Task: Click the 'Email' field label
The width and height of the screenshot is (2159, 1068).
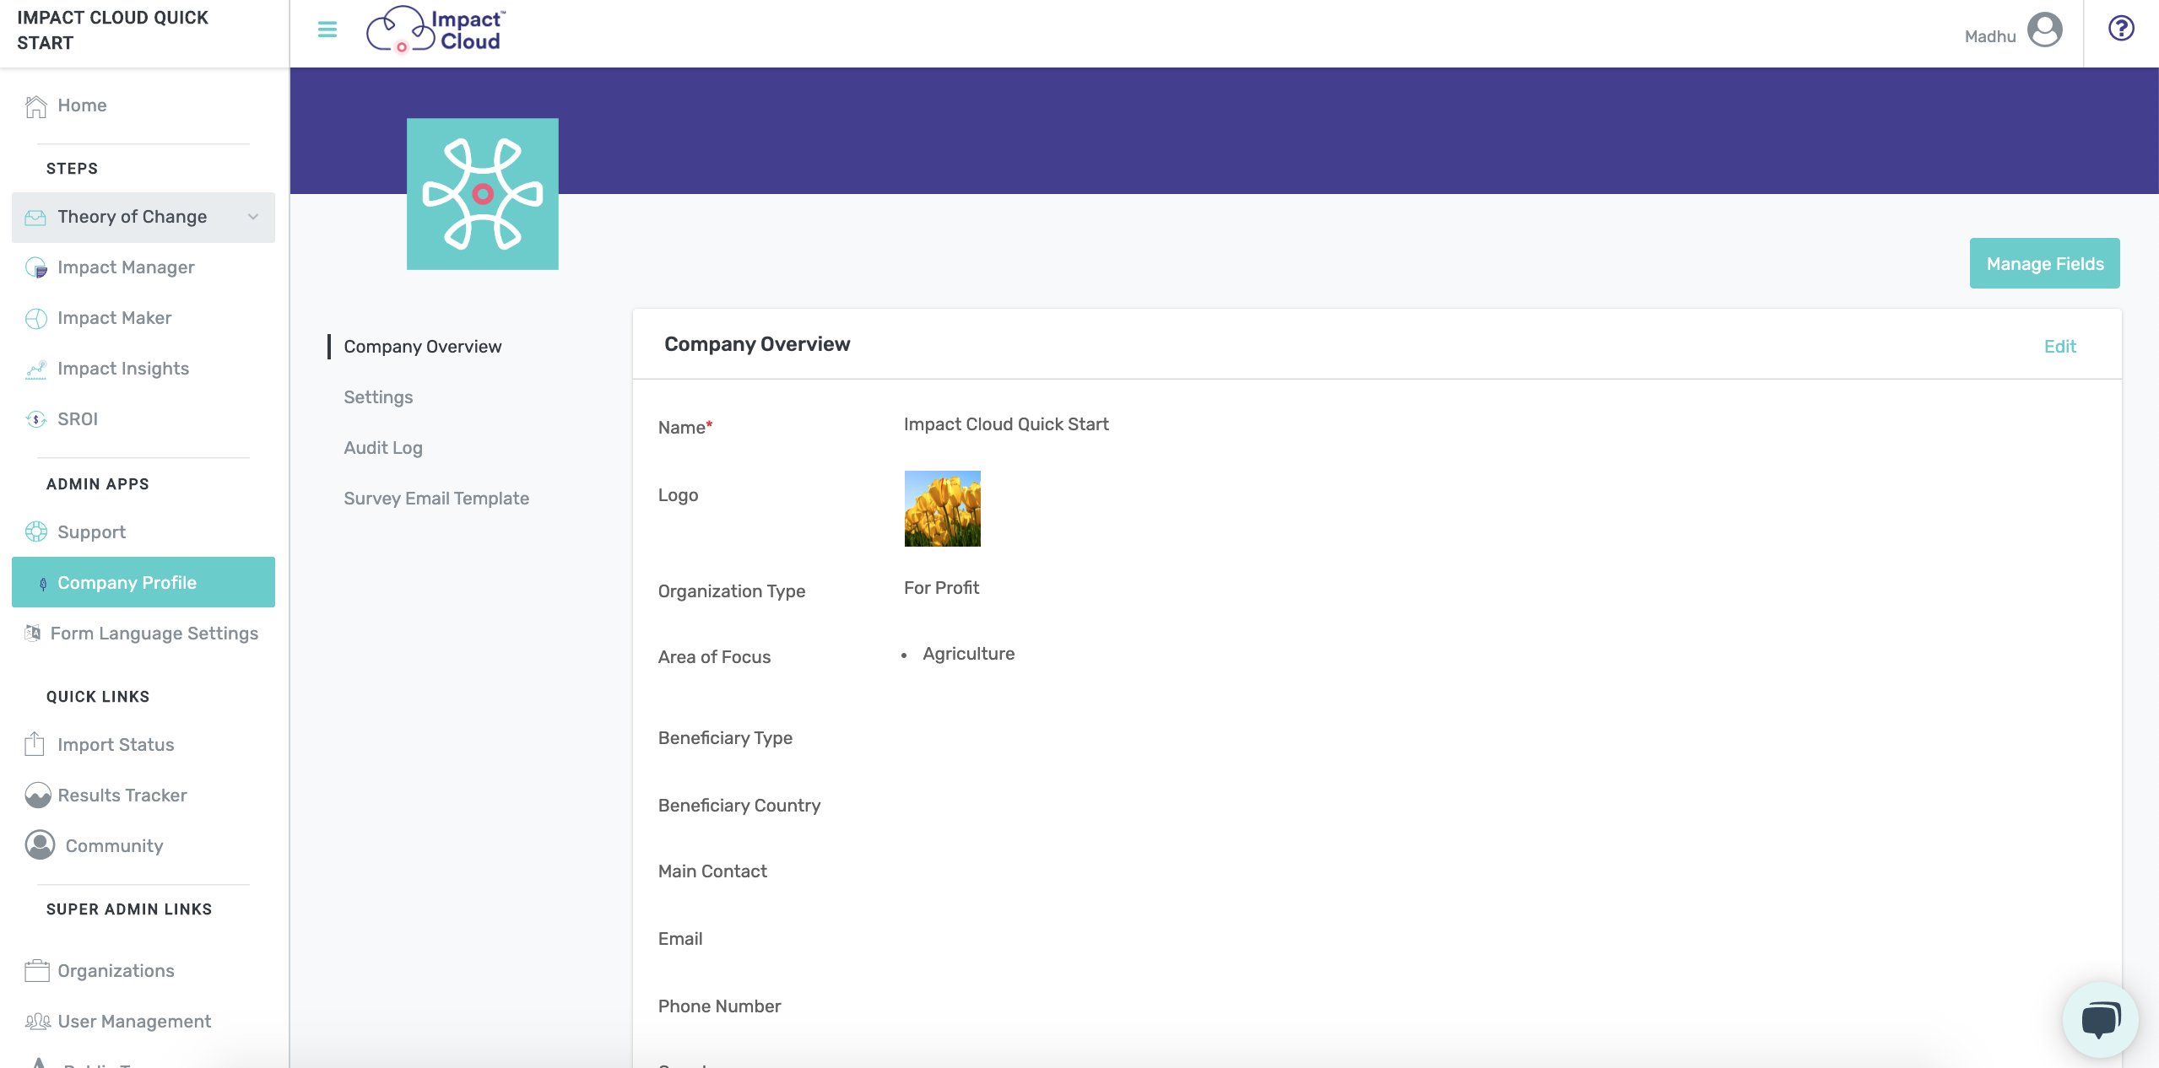Action: pyautogui.click(x=680, y=939)
